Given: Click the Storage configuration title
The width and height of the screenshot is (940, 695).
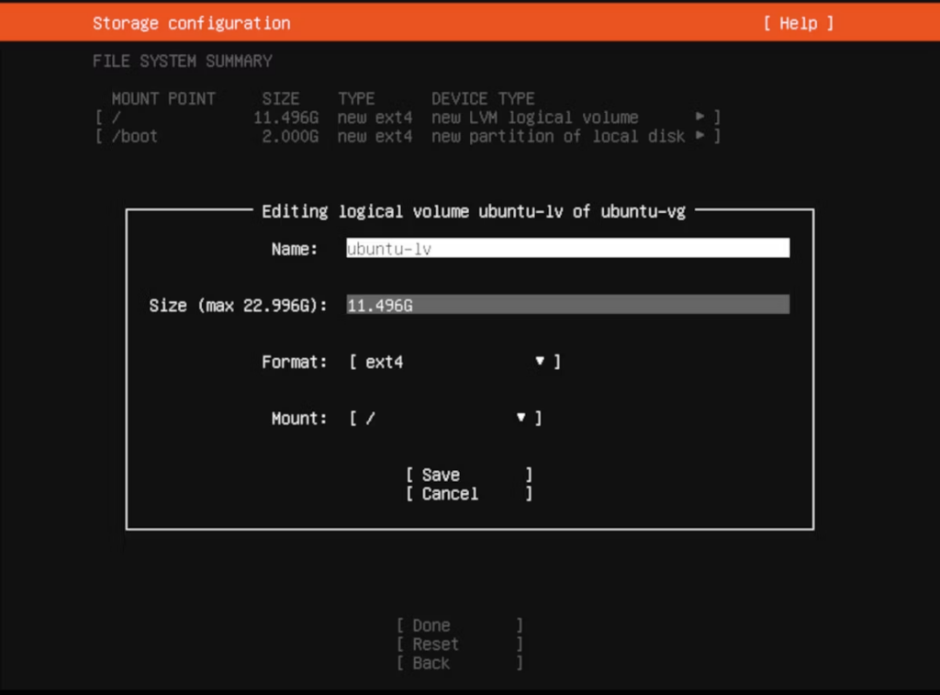Looking at the screenshot, I should tap(191, 23).
